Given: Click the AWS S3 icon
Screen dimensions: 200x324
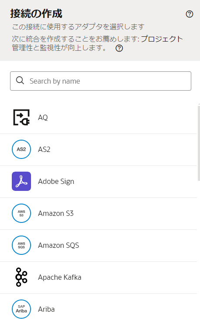Looking at the screenshot, I should 21,213.
